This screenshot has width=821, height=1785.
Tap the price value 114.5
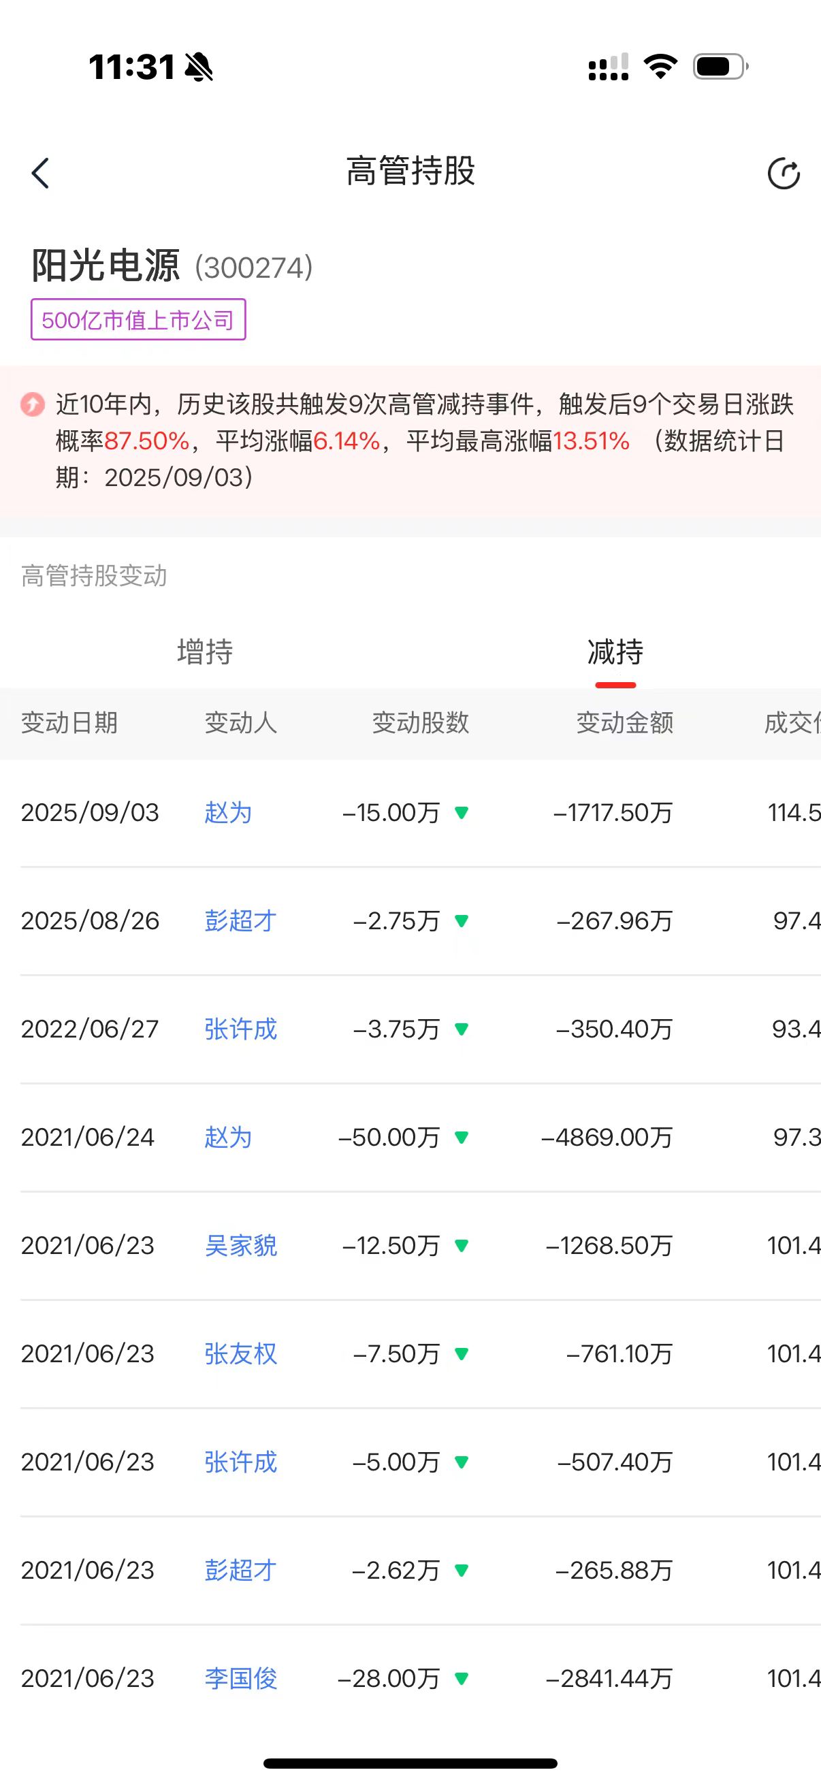pos(794,812)
